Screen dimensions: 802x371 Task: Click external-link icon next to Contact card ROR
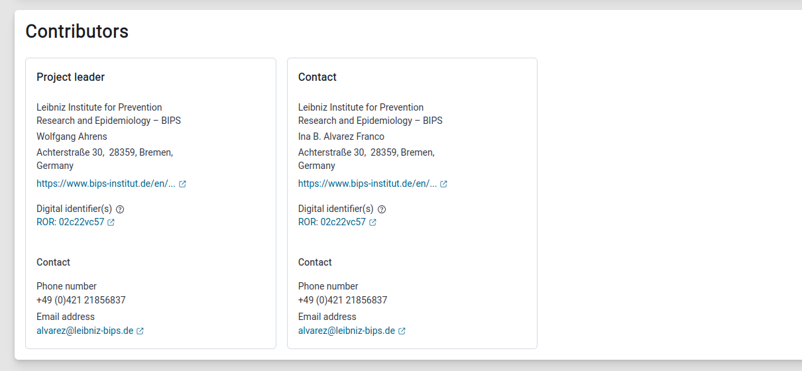click(372, 223)
